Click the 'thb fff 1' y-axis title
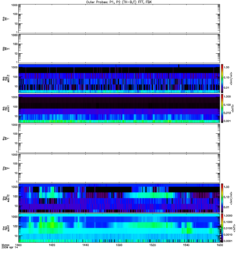This screenshot has height=254, width=238. tap(6, 19)
